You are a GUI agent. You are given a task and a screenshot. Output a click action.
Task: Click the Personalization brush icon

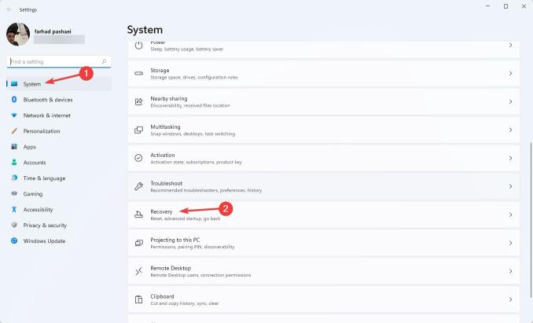[x=14, y=130]
